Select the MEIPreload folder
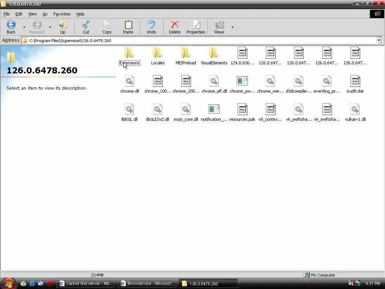 pyautogui.click(x=186, y=56)
